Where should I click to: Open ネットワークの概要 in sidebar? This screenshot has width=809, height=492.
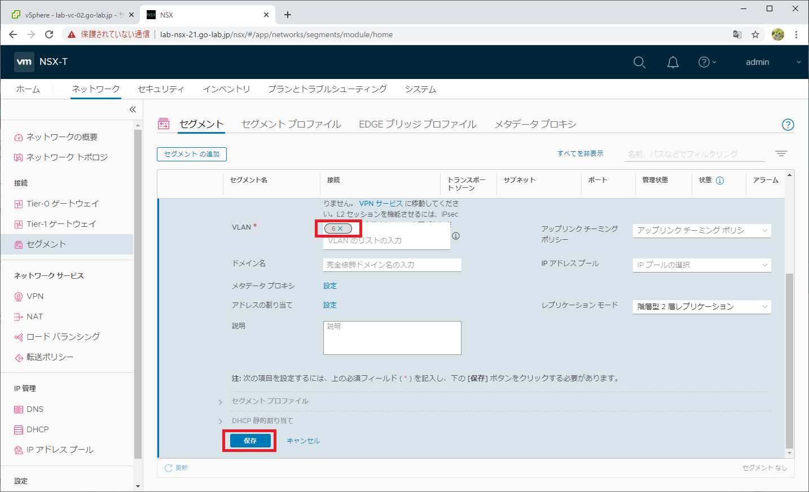62,137
